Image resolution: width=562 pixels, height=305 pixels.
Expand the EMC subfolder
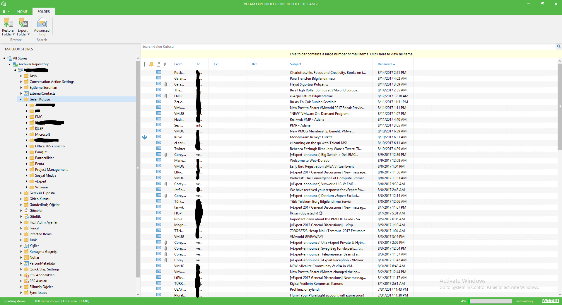[x=26, y=117]
